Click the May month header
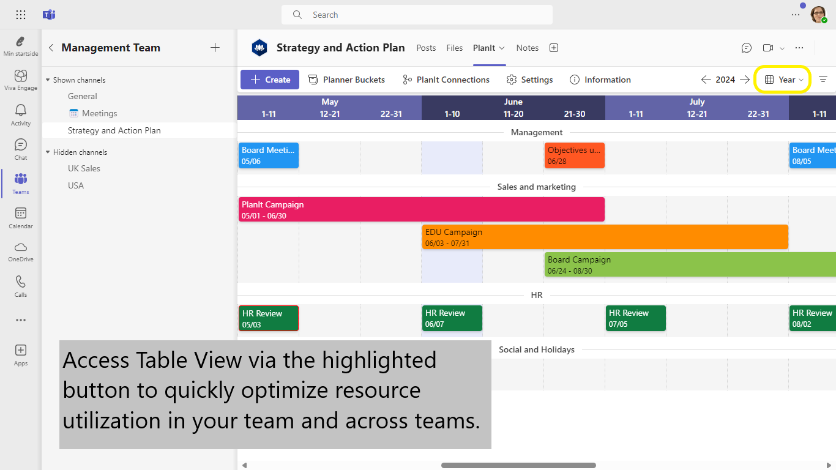Image resolution: width=836 pixels, height=470 pixels. 330,102
